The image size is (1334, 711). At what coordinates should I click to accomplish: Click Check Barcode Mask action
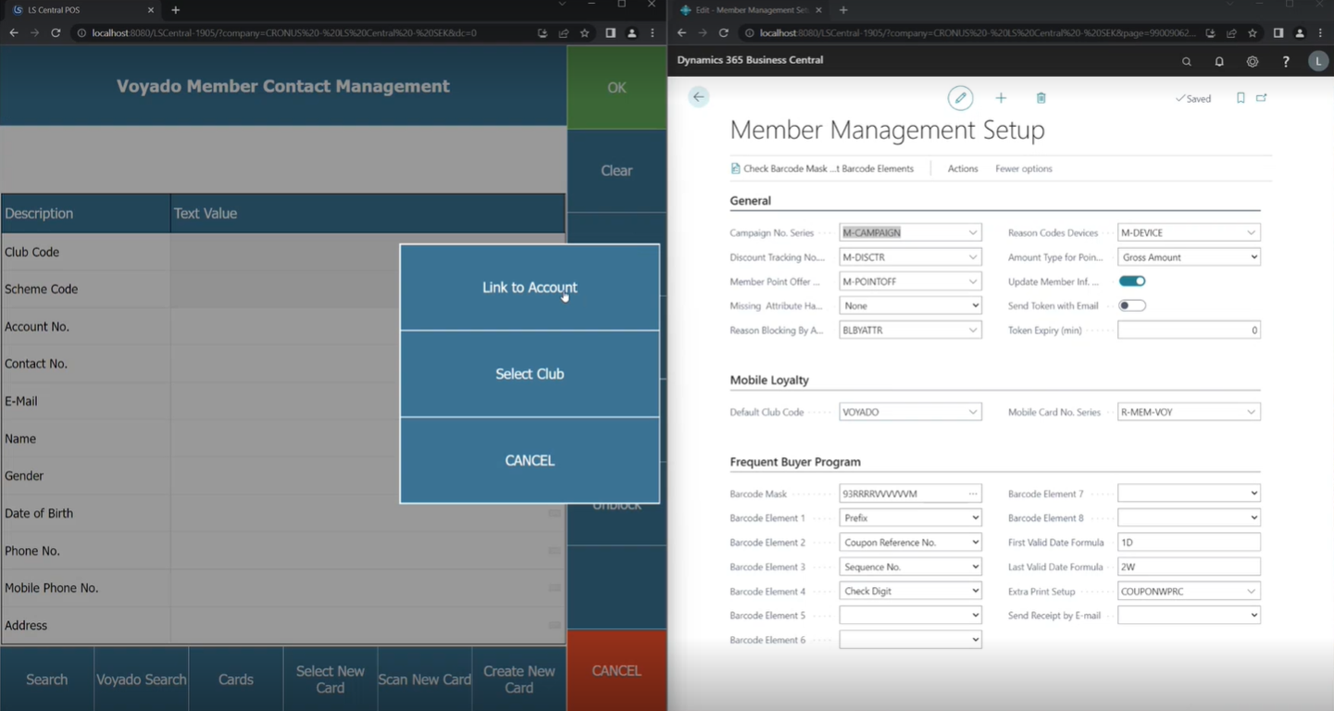pyautogui.click(x=822, y=168)
